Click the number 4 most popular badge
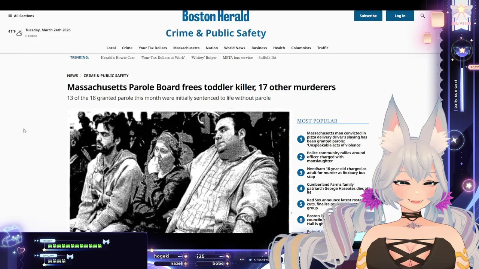 [x=301, y=188]
